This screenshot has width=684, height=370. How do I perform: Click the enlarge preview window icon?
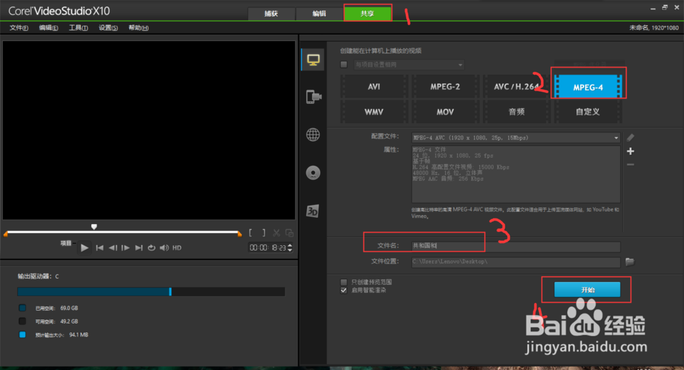pyautogui.click(x=289, y=233)
